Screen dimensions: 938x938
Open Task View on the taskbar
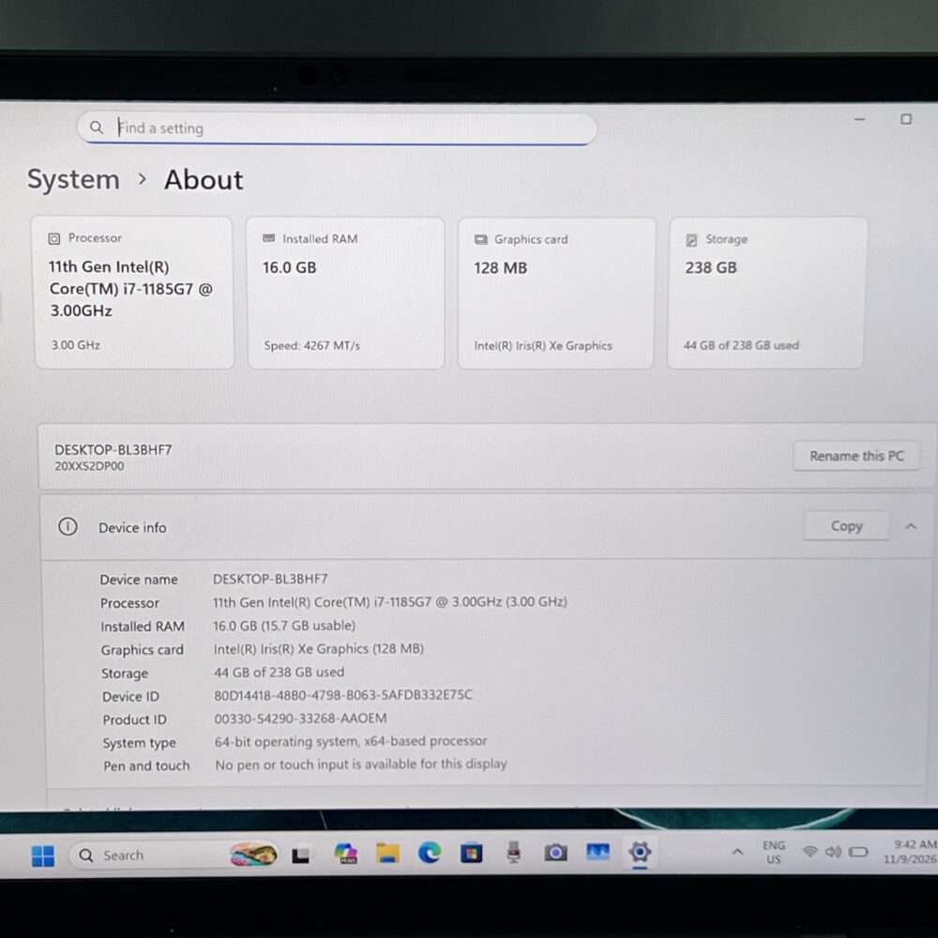[x=301, y=855]
